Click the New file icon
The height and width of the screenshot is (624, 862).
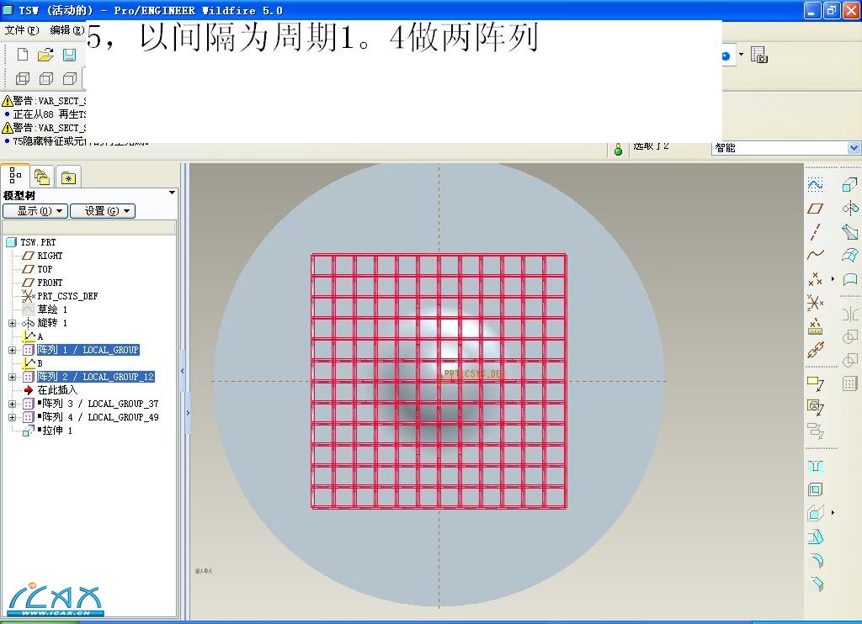(x=23, y=55)
